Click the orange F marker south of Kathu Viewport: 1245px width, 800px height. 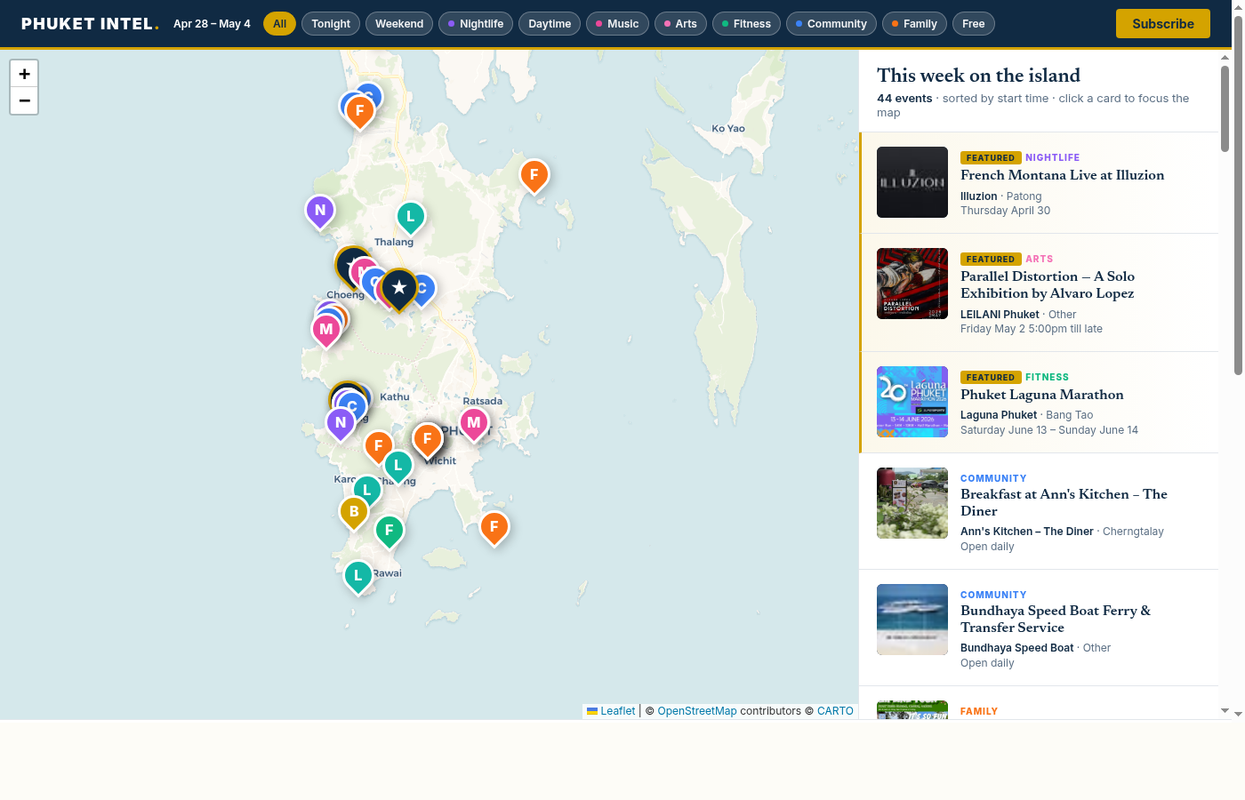pos(378,446)
